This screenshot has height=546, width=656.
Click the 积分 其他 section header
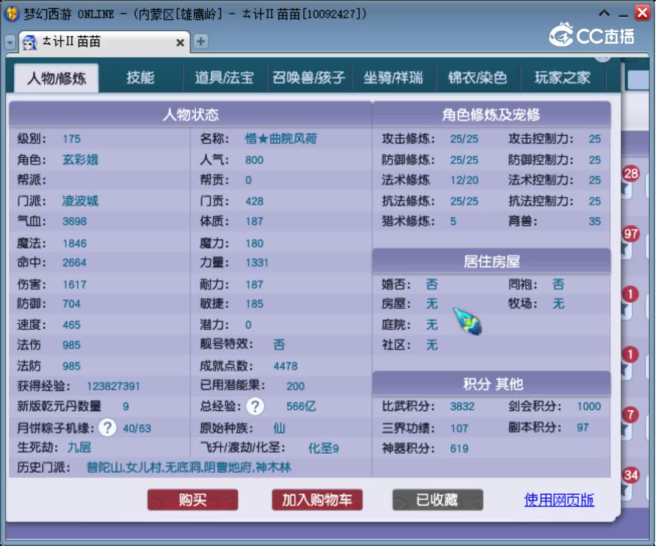tap(491, 384)
